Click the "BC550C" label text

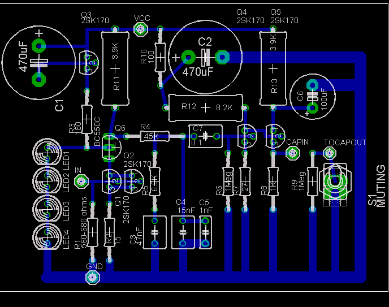pos(97,131)
